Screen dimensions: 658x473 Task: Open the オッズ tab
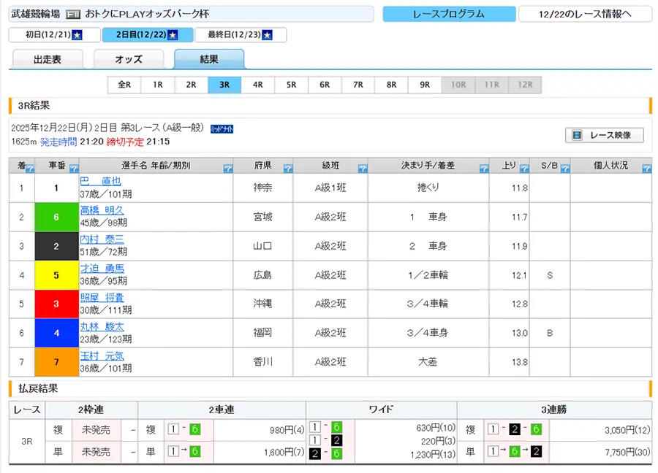coord(129,60)
